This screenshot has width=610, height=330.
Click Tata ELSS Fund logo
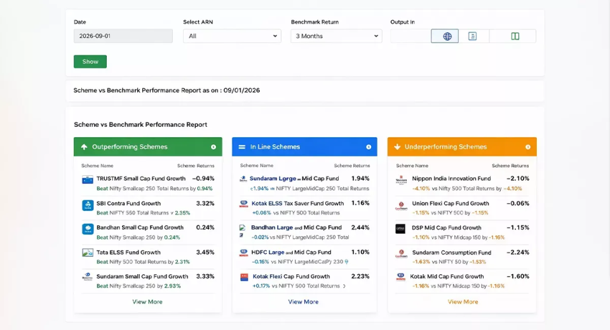click(x=88, y=253)
